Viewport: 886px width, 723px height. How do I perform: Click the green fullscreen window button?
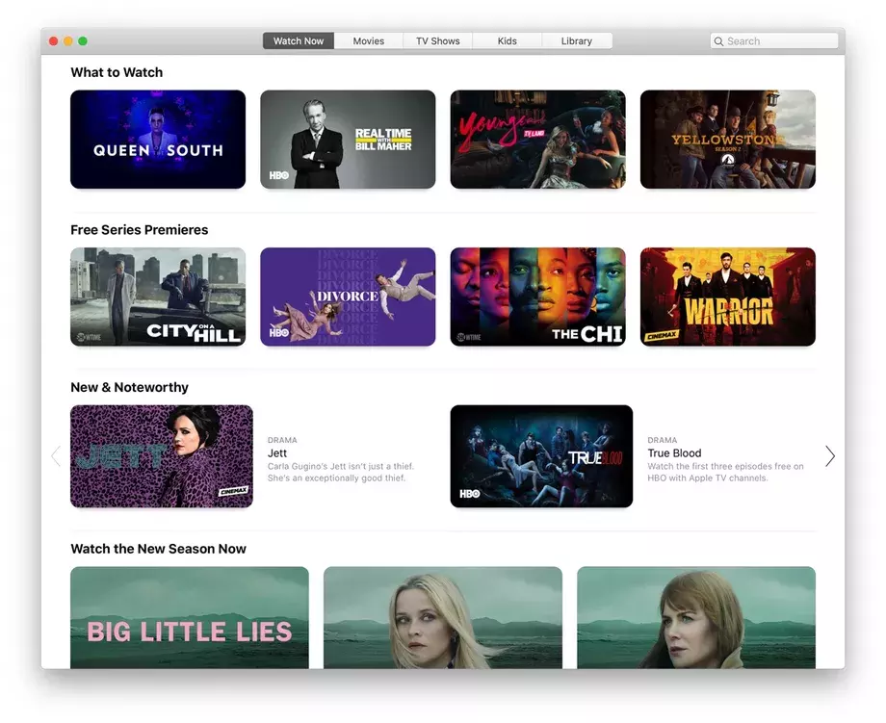tap(83, 41)
